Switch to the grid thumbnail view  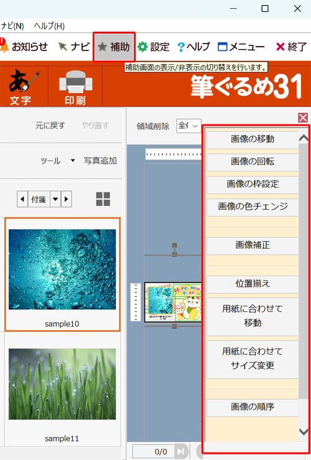click(103, 199)
